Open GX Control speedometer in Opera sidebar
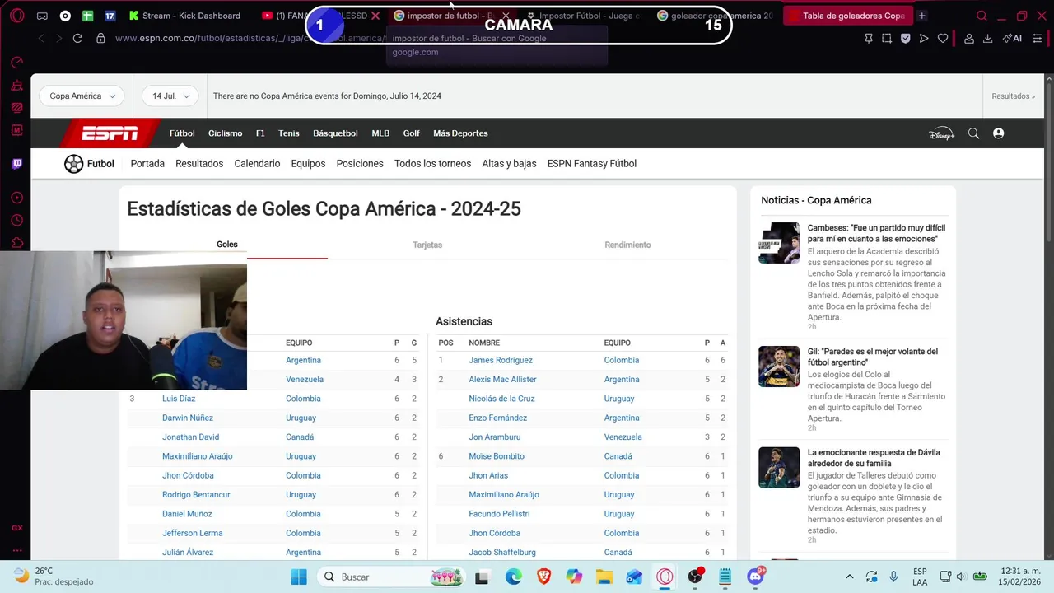The height and width of the screenshot is (593, 1054). pos(16,63)
